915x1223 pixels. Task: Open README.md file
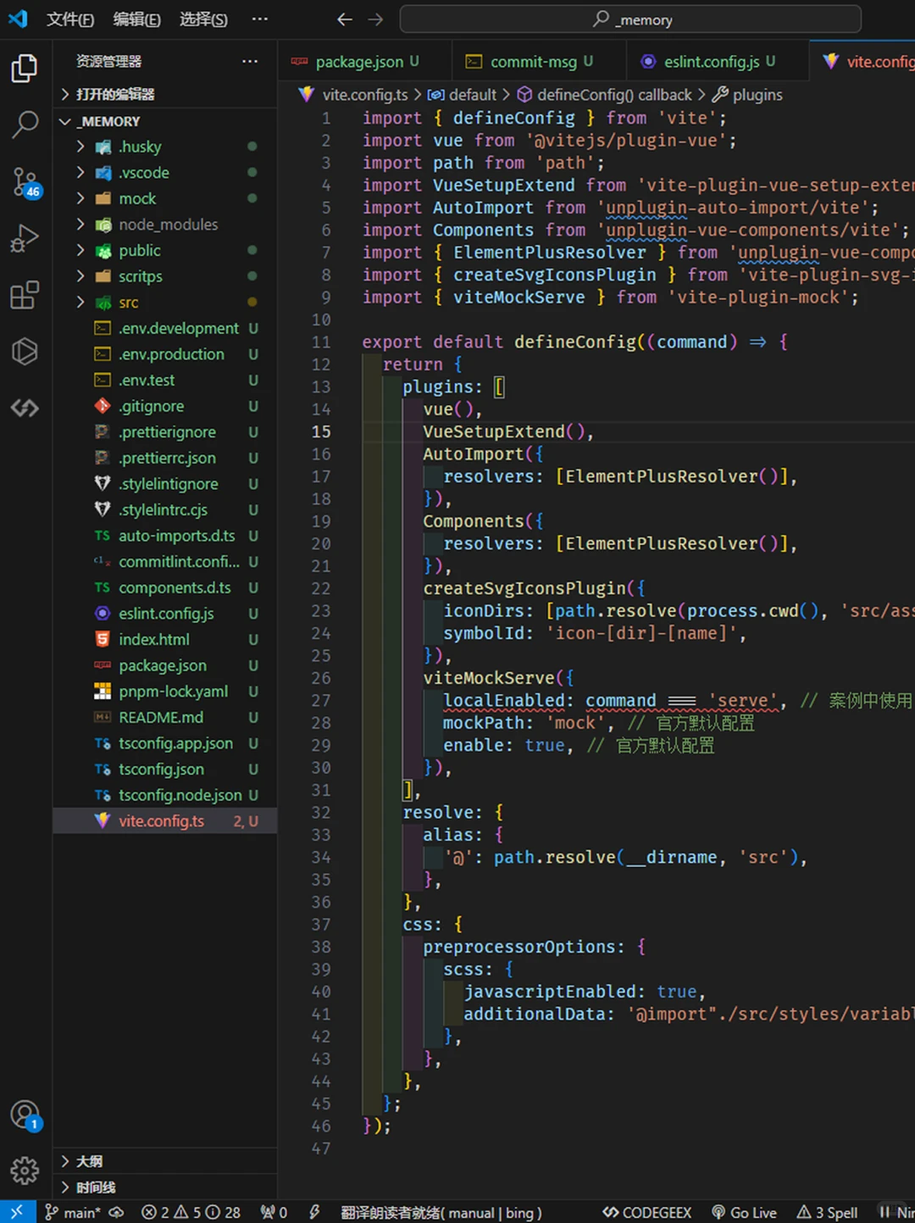pyautogui.click(x=165, y=717)
